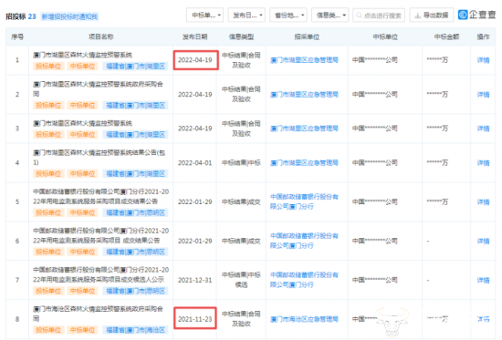Click 中标单位 tag in row 7
Viewport: 502px width, 340px height.
(82, 291)
